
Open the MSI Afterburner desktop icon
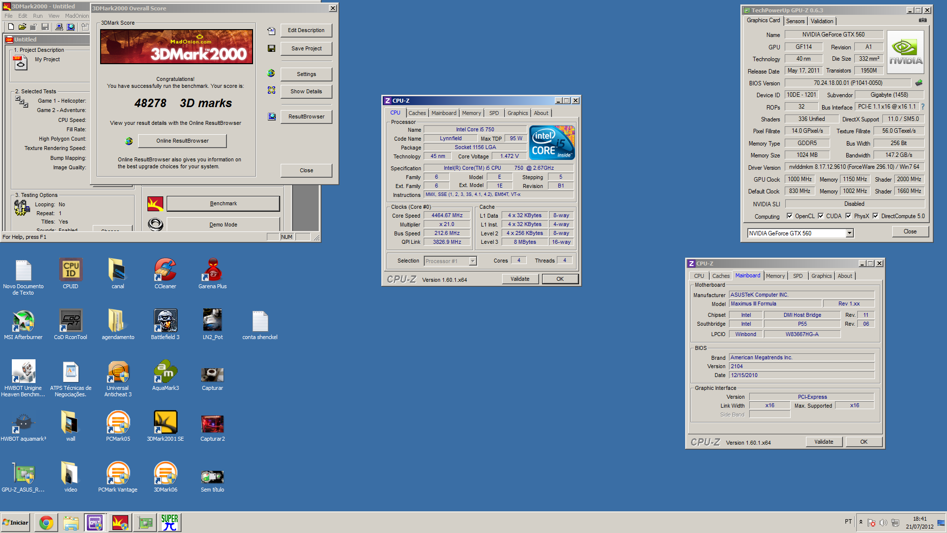(23, 325)
